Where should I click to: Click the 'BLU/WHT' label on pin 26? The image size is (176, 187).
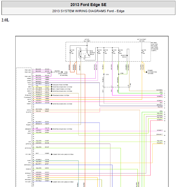coord(39,122)
